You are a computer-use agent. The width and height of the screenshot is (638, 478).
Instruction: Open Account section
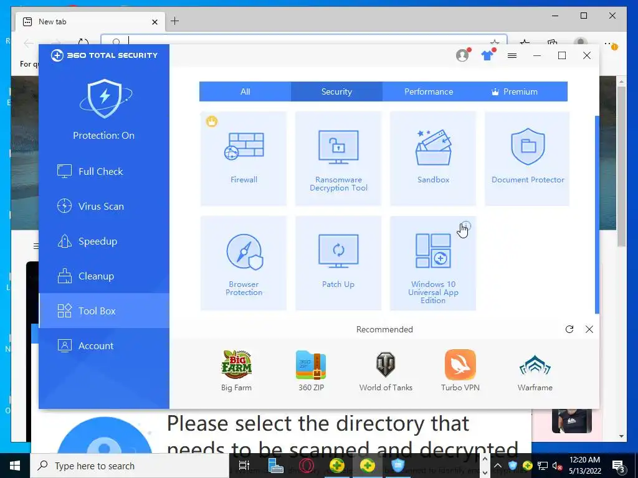[x=104, y=346]
